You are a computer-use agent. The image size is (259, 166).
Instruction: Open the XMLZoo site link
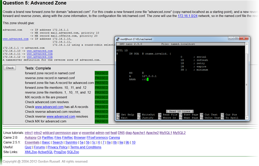31,152
